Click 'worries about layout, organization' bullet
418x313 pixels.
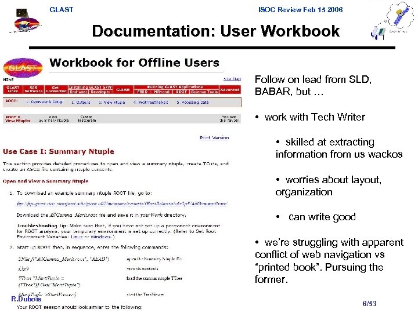click(x=329, y=186)
